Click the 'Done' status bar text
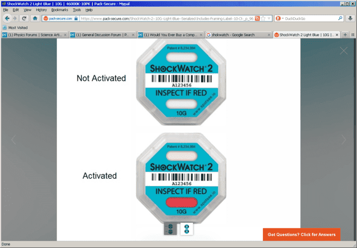Viewport: 357px width, 248px height. tap(6, 244)
